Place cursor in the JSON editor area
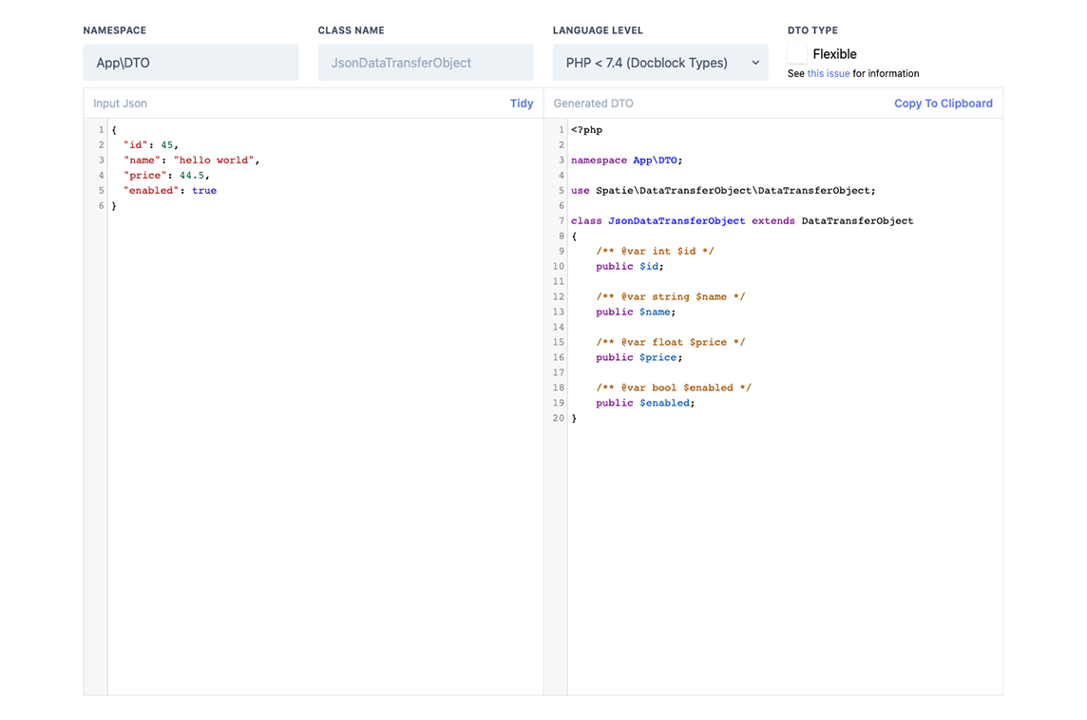Screen dimensions: 1087x720 [x=285, y=285]
